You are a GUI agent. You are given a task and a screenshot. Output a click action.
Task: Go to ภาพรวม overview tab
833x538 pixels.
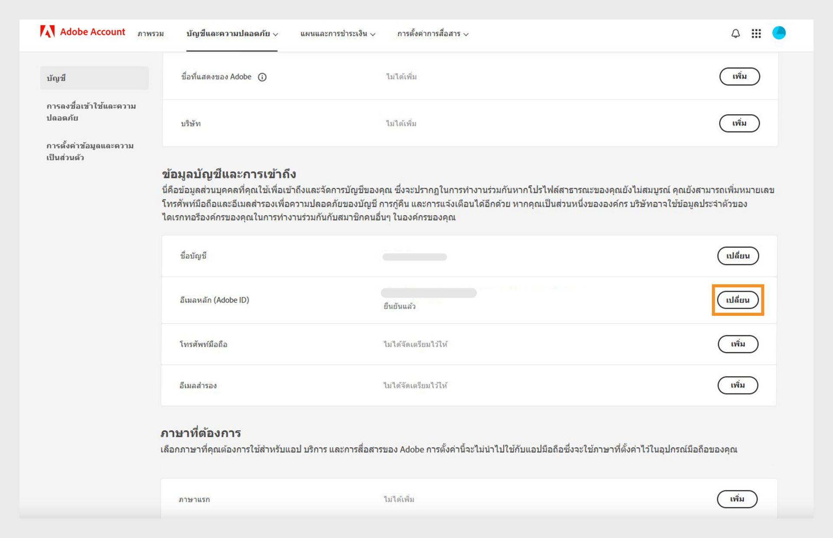151,34
